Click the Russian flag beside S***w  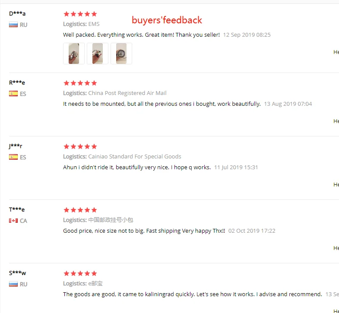click(x=13, y=284)
